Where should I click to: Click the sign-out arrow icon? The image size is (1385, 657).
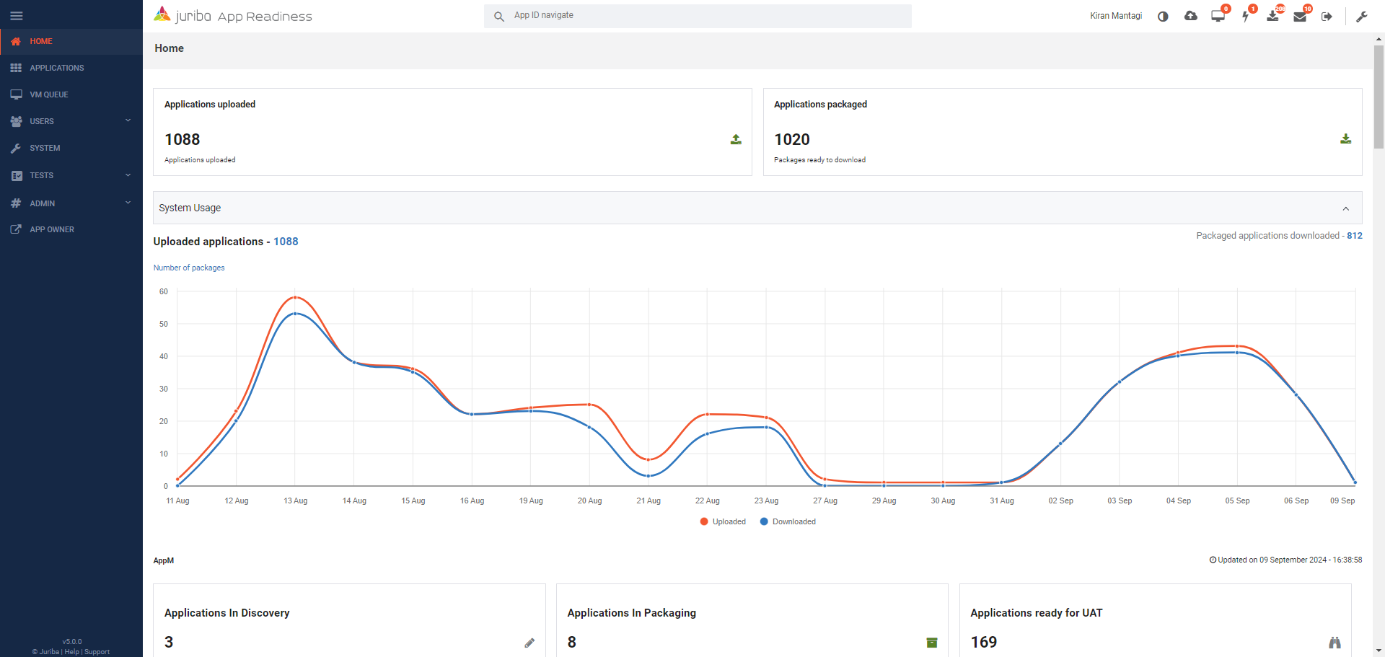1327,17
